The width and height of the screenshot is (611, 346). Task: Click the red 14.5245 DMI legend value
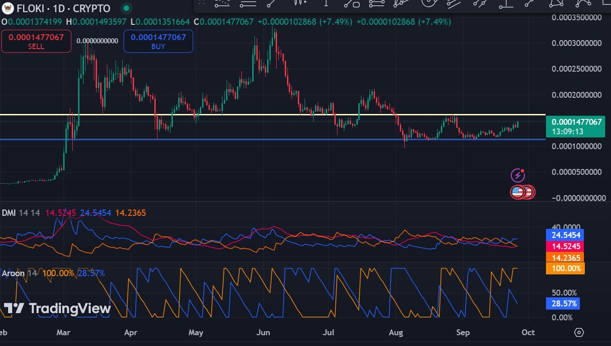61,213
